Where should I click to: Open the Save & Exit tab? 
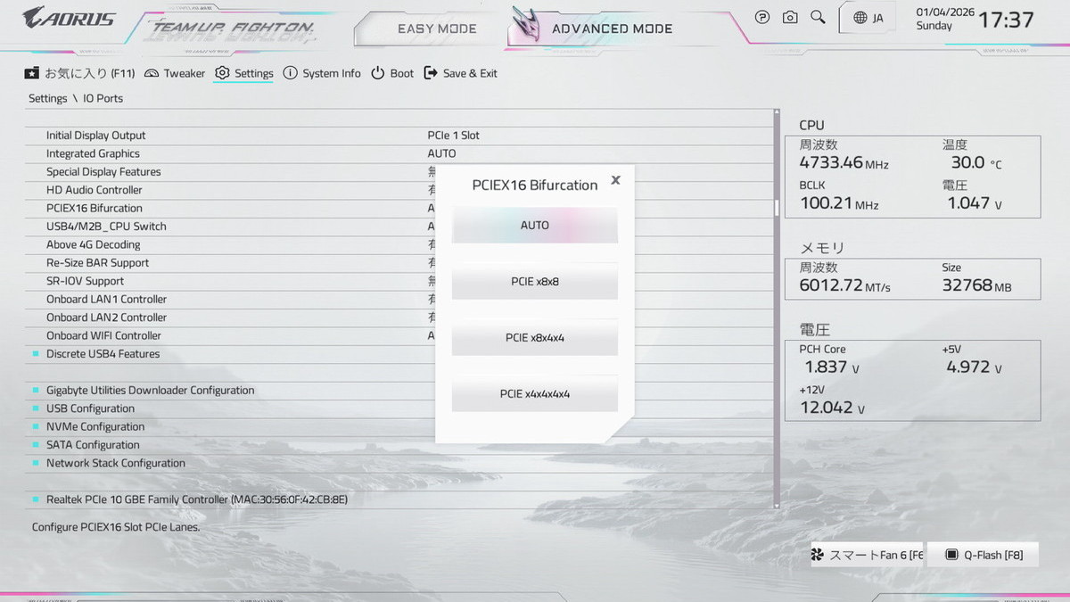pyautogui.click(x=460, y=73)
